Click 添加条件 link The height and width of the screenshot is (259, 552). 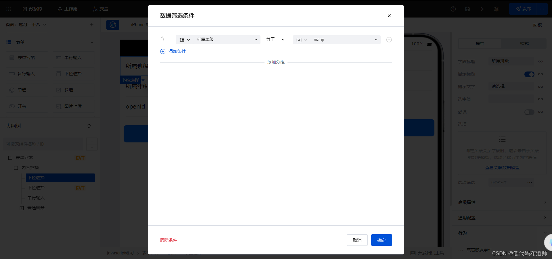coord(177,51)
